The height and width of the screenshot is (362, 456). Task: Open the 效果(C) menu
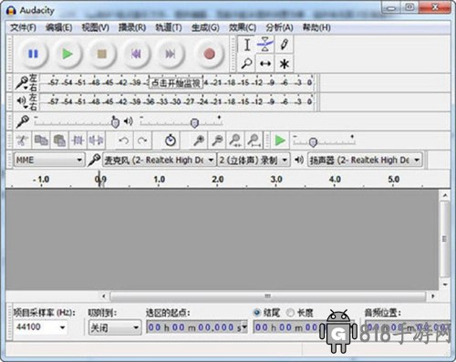click(x=243, y=27)
